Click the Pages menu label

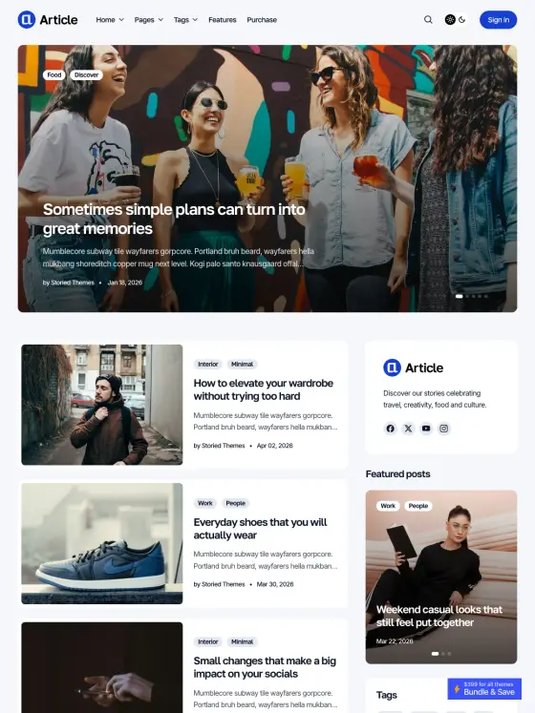pyautogui.click(x=144, y=20)
